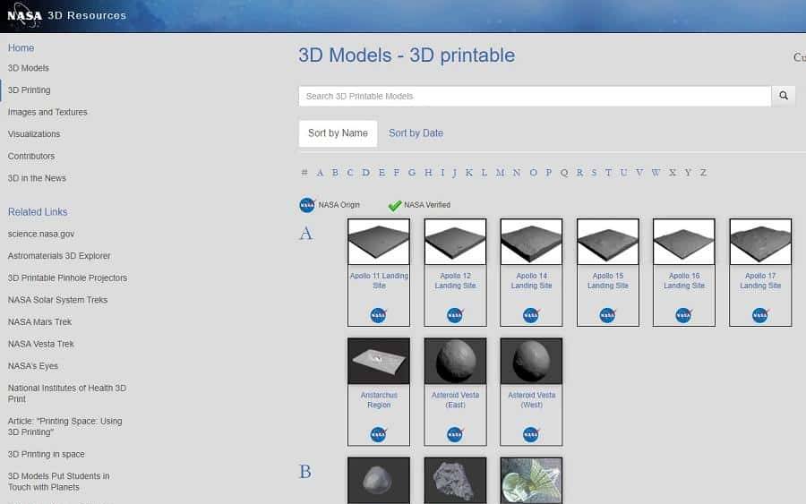The width and height of the screenshot is (806, 504).
Task: Click NASA badge on Asteroid Vesta (West) card
Action: [531, 434]
